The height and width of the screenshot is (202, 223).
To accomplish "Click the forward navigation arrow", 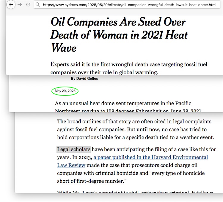I will click(20, 5).
